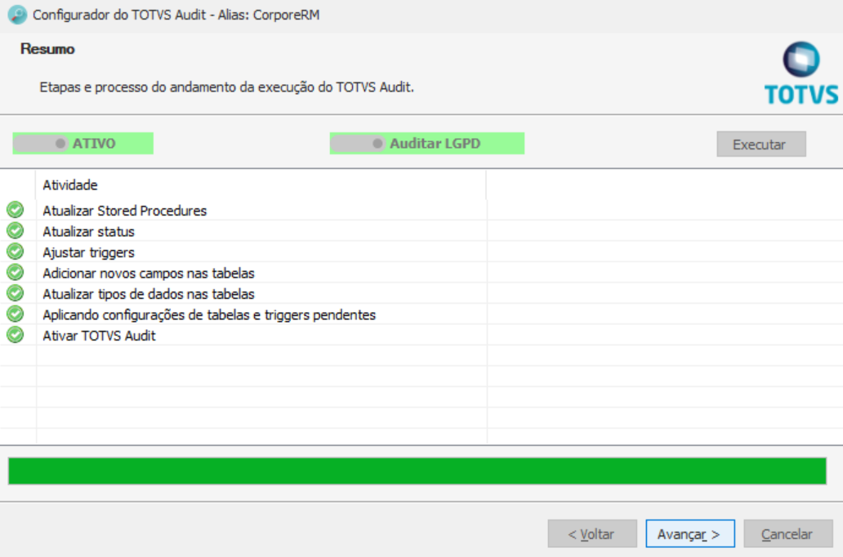
Task: Select the 'Atualizar Stored Procedures' row text
Action: 125,211
